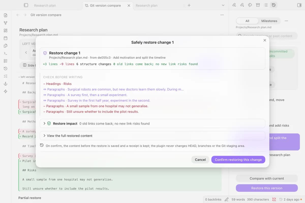
Task: Close the Safely restore change dialog
Action: (x=265, y=40)
